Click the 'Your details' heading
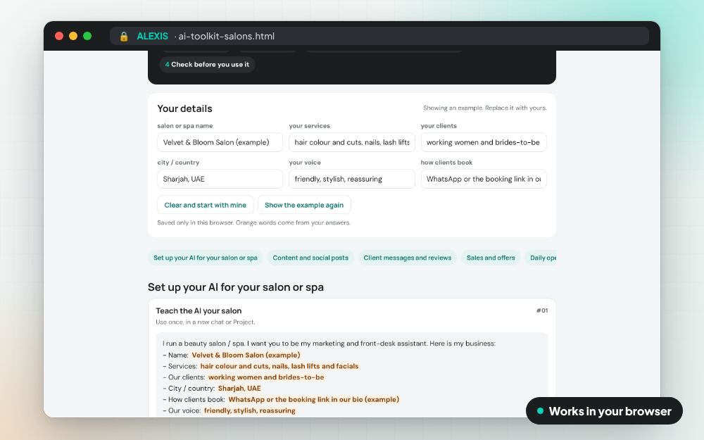Image resolution: width=704 pixels, height=440 pixels. (x=184, y=108)
